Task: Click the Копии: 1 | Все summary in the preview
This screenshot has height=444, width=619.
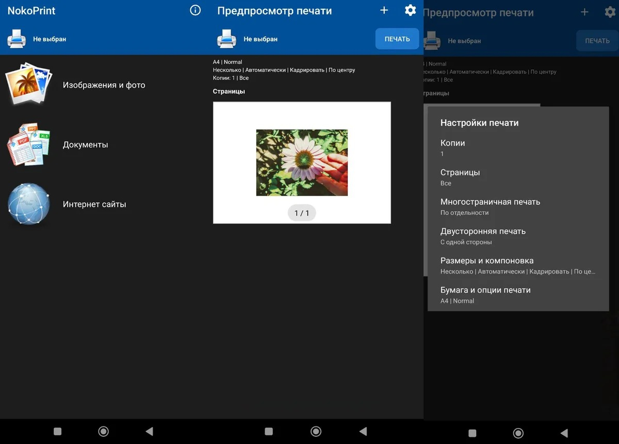Action: pos(231,78)
